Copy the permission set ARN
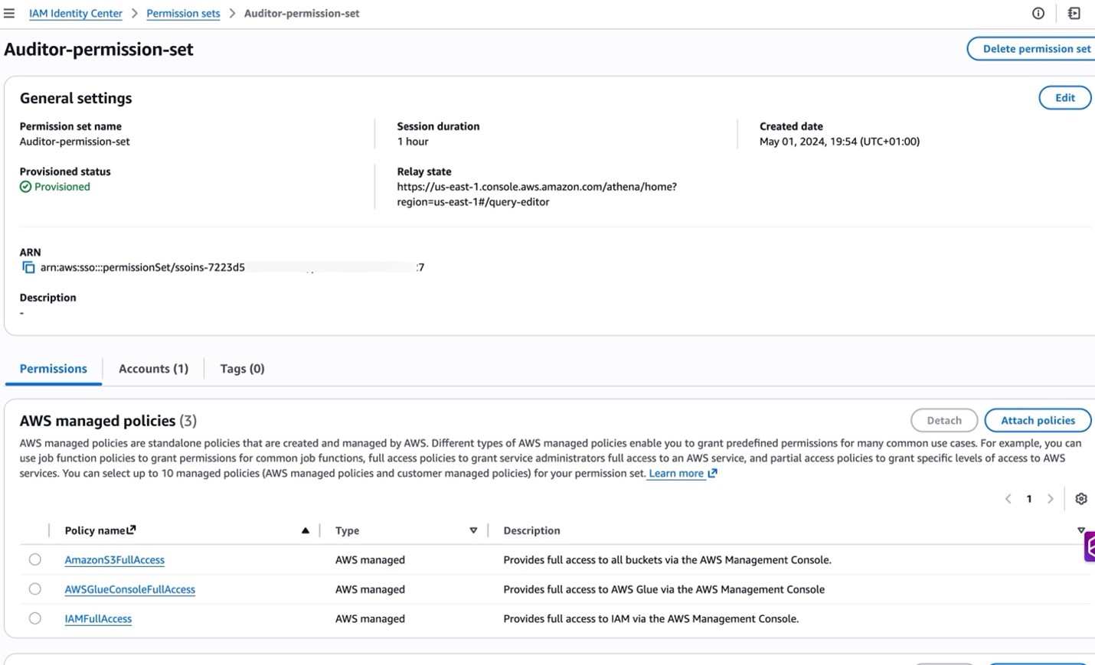 click(x=28, y=267)
